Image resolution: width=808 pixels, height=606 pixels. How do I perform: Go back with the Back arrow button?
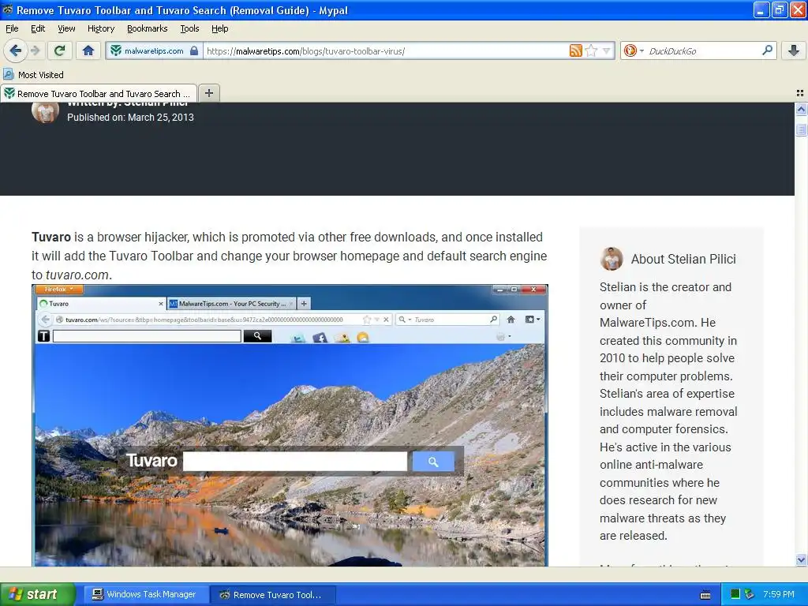point(16,50)
